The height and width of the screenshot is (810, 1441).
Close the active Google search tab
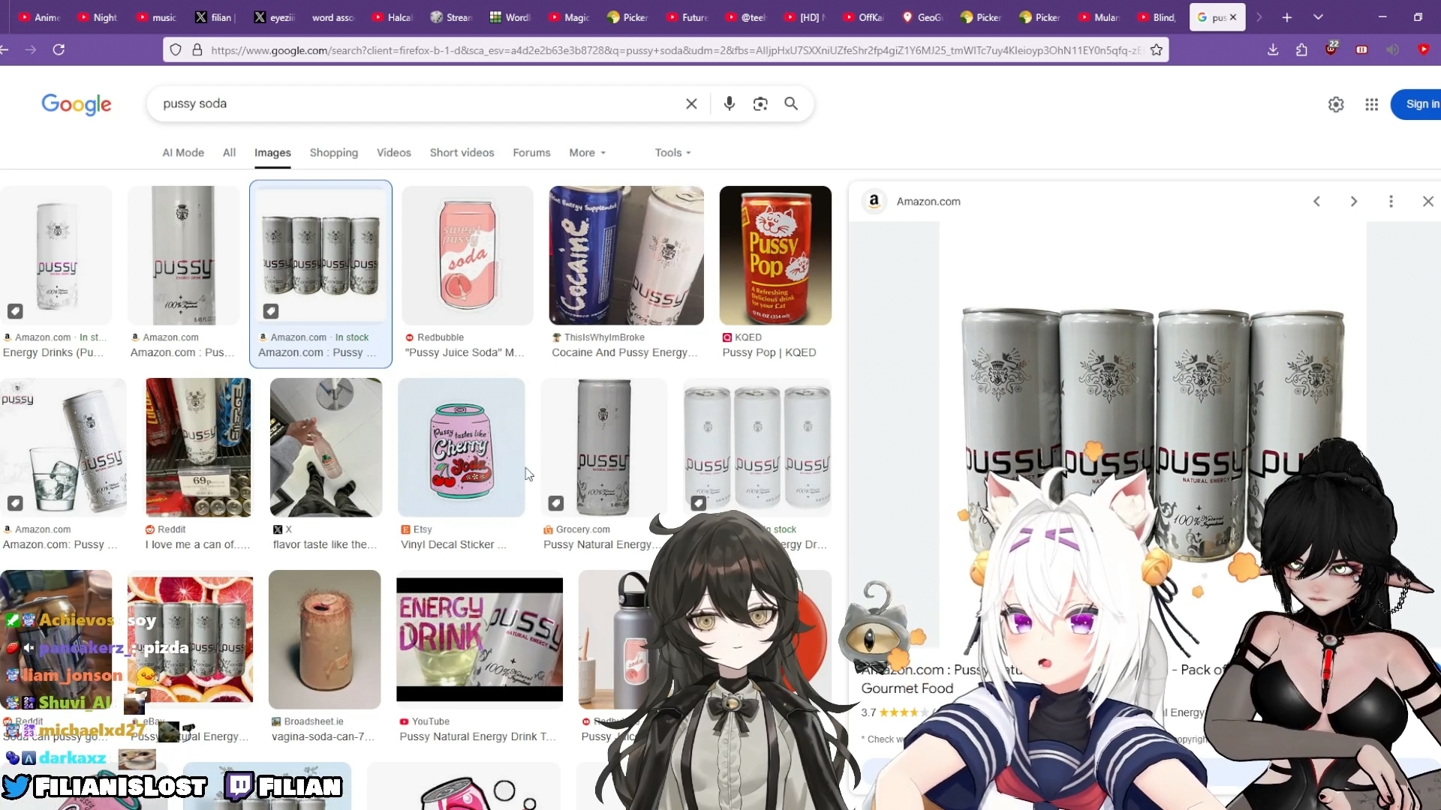tap(1232, 16)
